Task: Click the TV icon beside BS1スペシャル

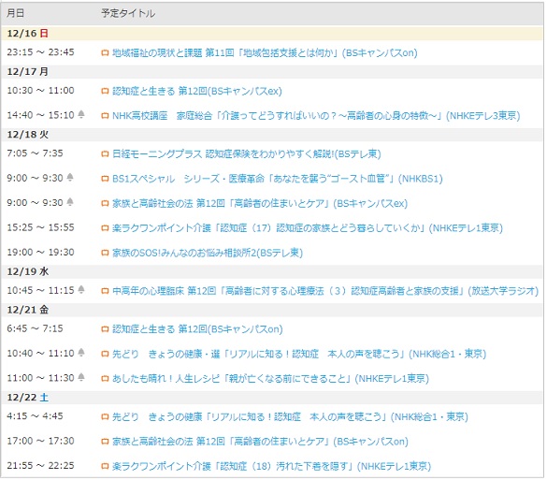Action: (105, 179)
